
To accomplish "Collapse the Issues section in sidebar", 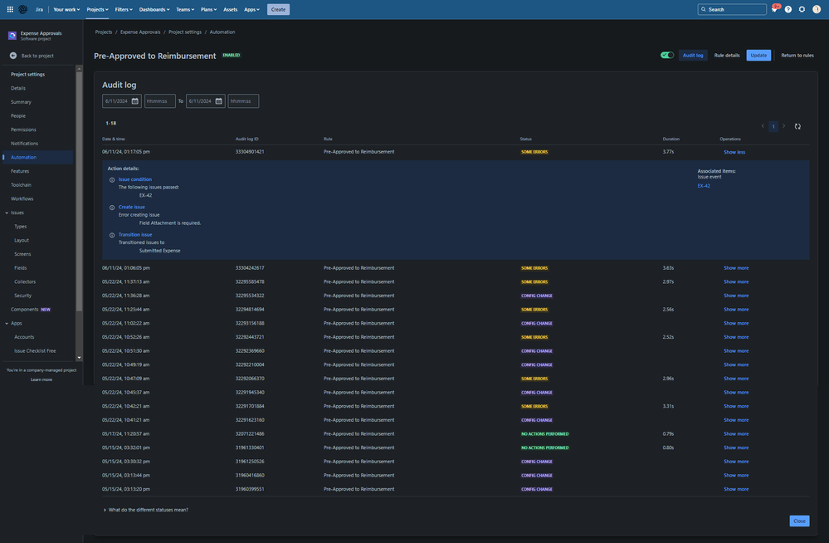I will [7, 213].
